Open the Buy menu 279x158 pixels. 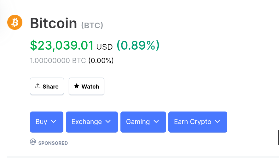click(47, 122)
